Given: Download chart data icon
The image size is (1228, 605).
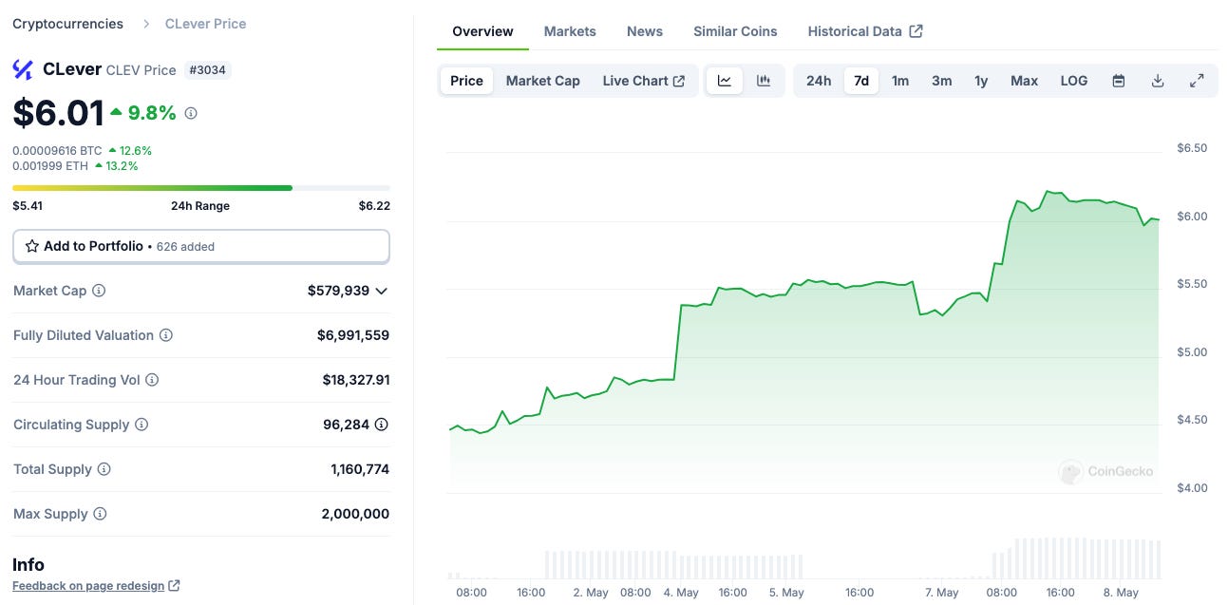Looking at the screenshot, I should 1158,81.
